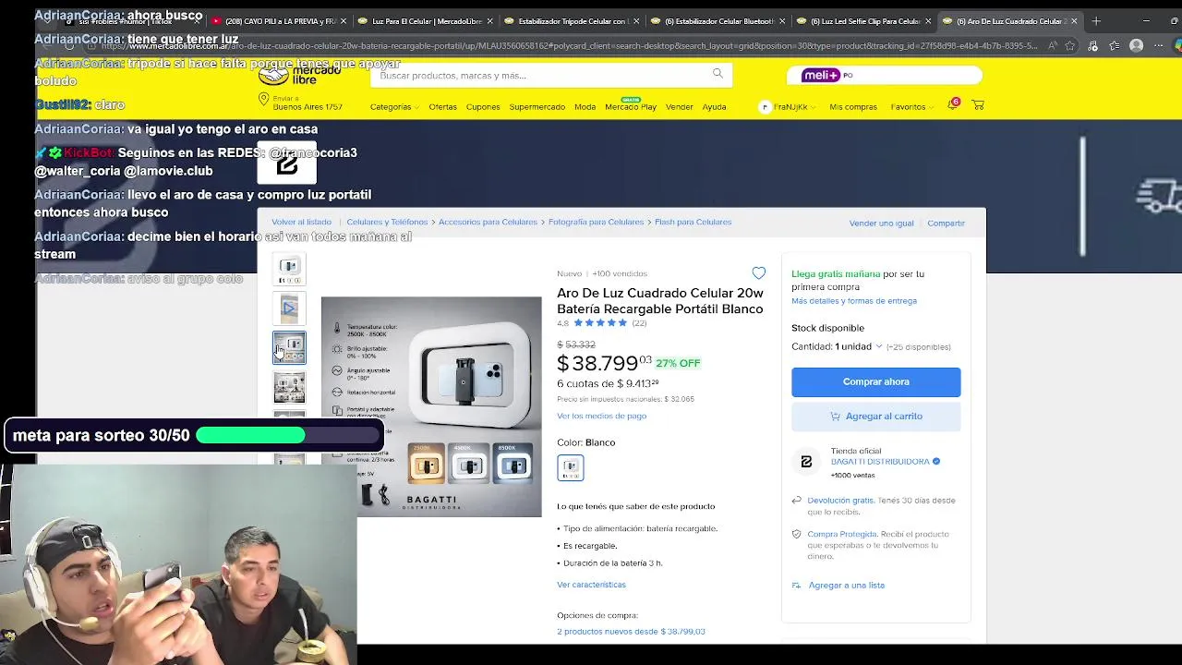Click the user avatar next to FraNJjKk
Screen dimensions: 1182x665
pyautogui.click(x=765, y=107)
